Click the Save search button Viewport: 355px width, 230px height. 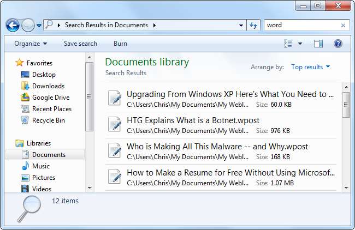pos(80,44)
